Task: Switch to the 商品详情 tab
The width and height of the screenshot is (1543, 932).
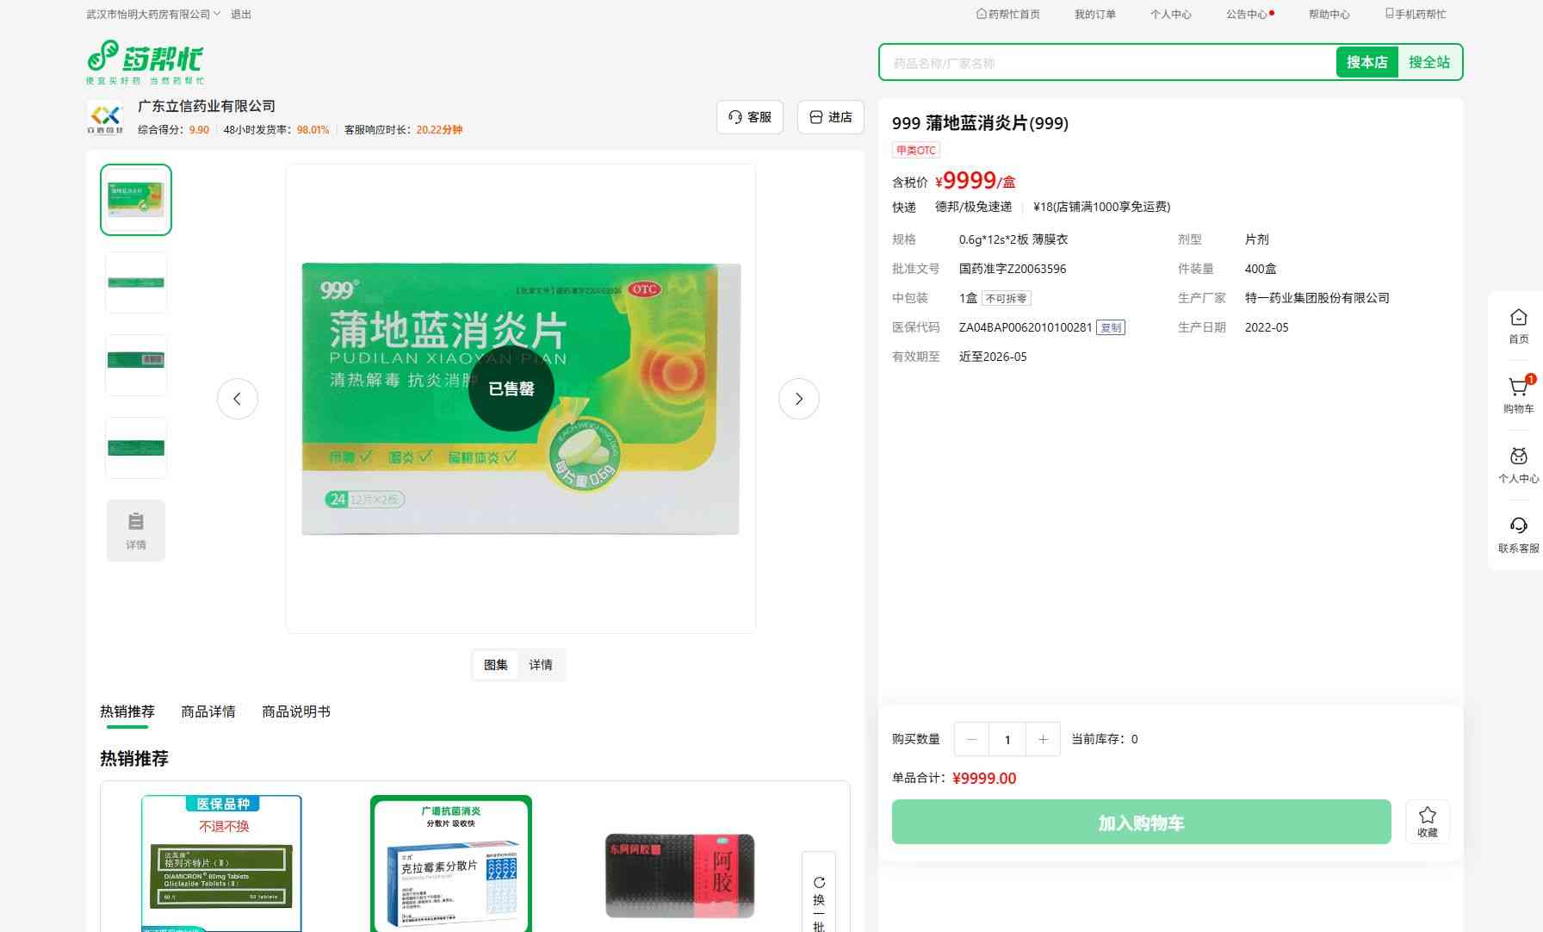Action: (x=208, y=711)
